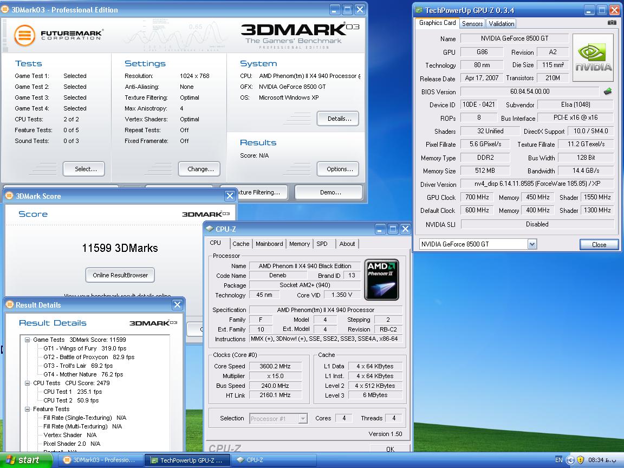
Task: Select Pixel Shader 2.0 result row
Action: click(x=71, y=444)
